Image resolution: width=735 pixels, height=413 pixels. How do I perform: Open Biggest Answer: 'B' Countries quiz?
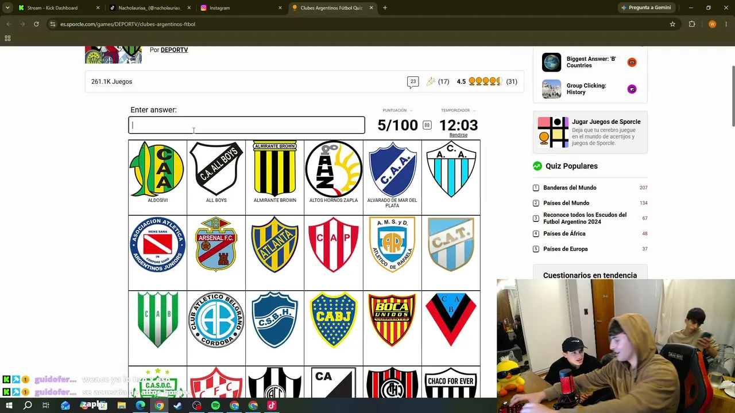591,62
